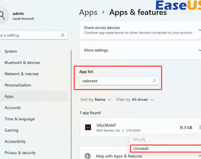Click the globe Help with Apps icon
This screenshot has width=201, height=159.
(x=88, y=156)
